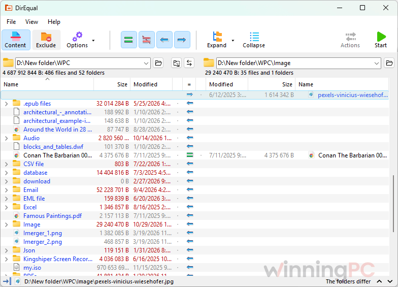Expand the .epub files folder

click(6, 104)
